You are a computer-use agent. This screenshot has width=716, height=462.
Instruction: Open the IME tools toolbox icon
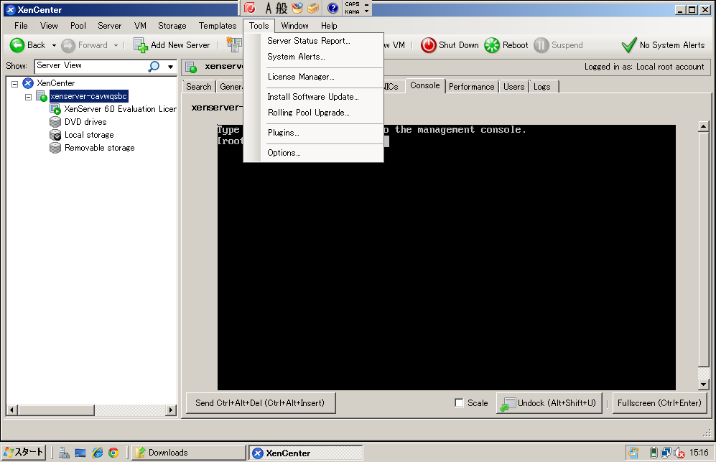pos(313,8)
